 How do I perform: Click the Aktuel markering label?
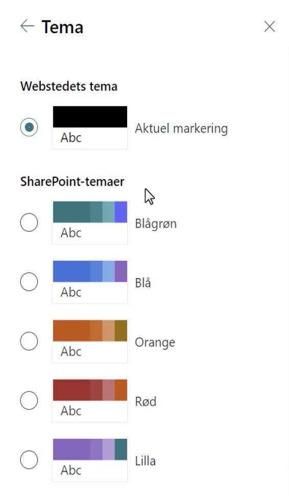pos(181,129)
